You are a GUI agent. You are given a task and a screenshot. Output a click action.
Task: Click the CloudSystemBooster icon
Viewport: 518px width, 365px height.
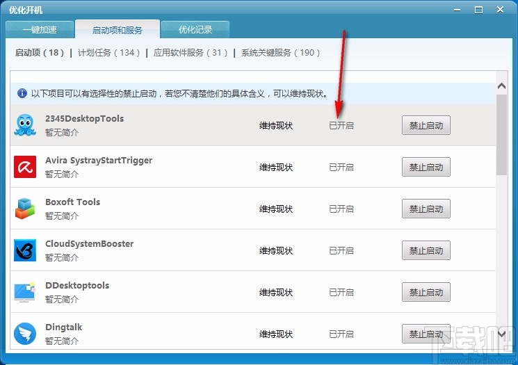tap(25, 250)
